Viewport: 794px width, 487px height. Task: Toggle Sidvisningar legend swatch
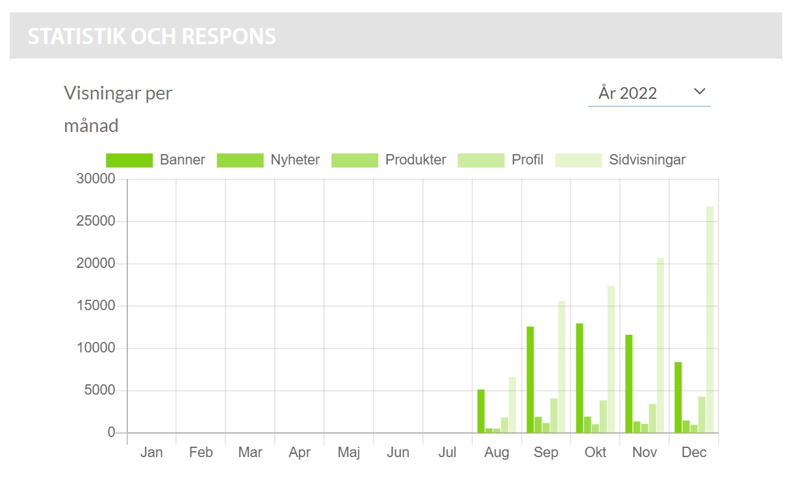(x=578, y=160)
